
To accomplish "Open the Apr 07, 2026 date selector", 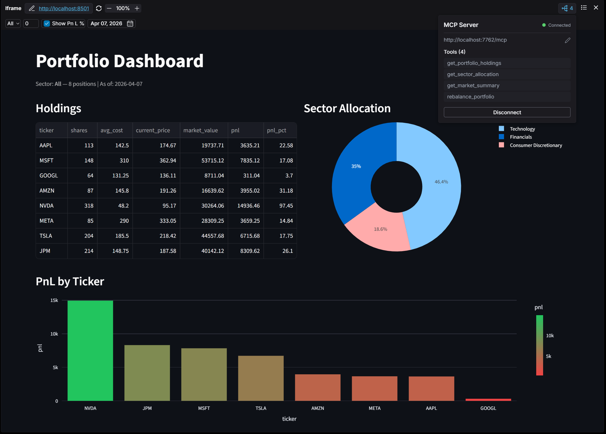I will pos(111,24).
